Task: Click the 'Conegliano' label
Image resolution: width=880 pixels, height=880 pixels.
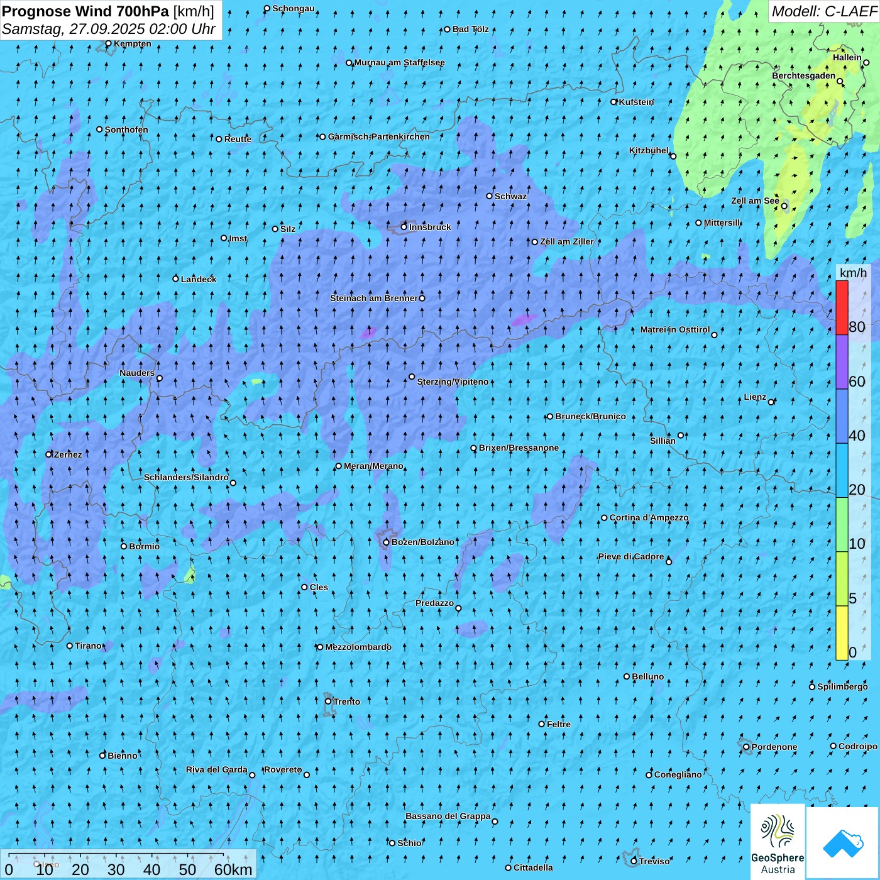Action: (x=678, y=774)
